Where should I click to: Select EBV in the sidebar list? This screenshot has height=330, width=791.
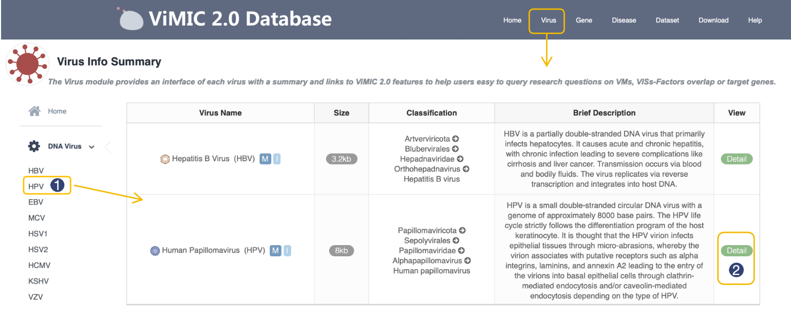pos(36,202)
